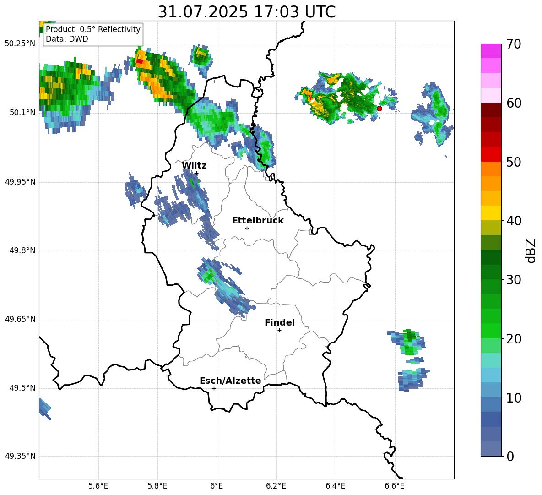Screen dimensions: 542x495
Task: Click the Product: 0.5° Reflectivity text
Action: click(x=93, y=29)
